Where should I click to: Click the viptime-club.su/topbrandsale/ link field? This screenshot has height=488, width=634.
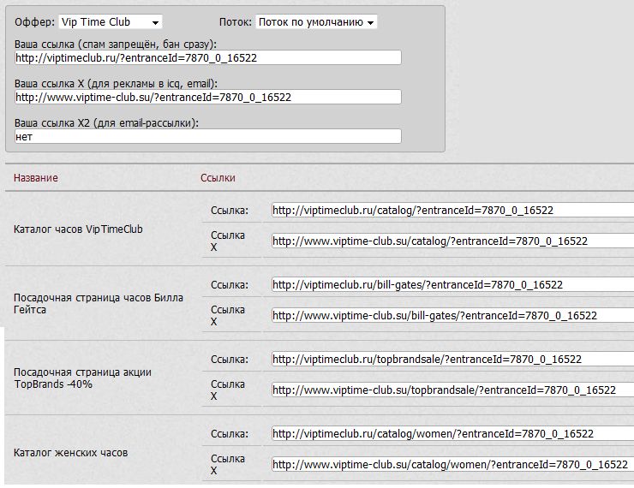tap(452, 390)
